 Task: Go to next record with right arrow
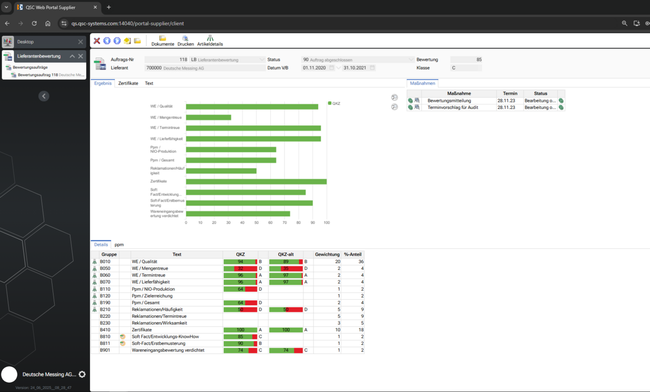pos(117,41)
